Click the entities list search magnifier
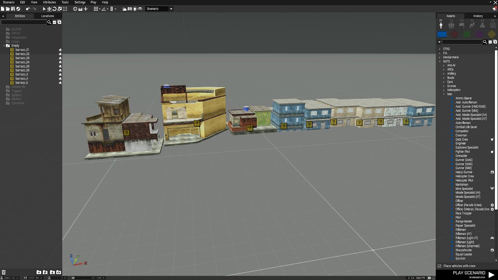Screen dimensions: 498x280 [x=49, y=22]
